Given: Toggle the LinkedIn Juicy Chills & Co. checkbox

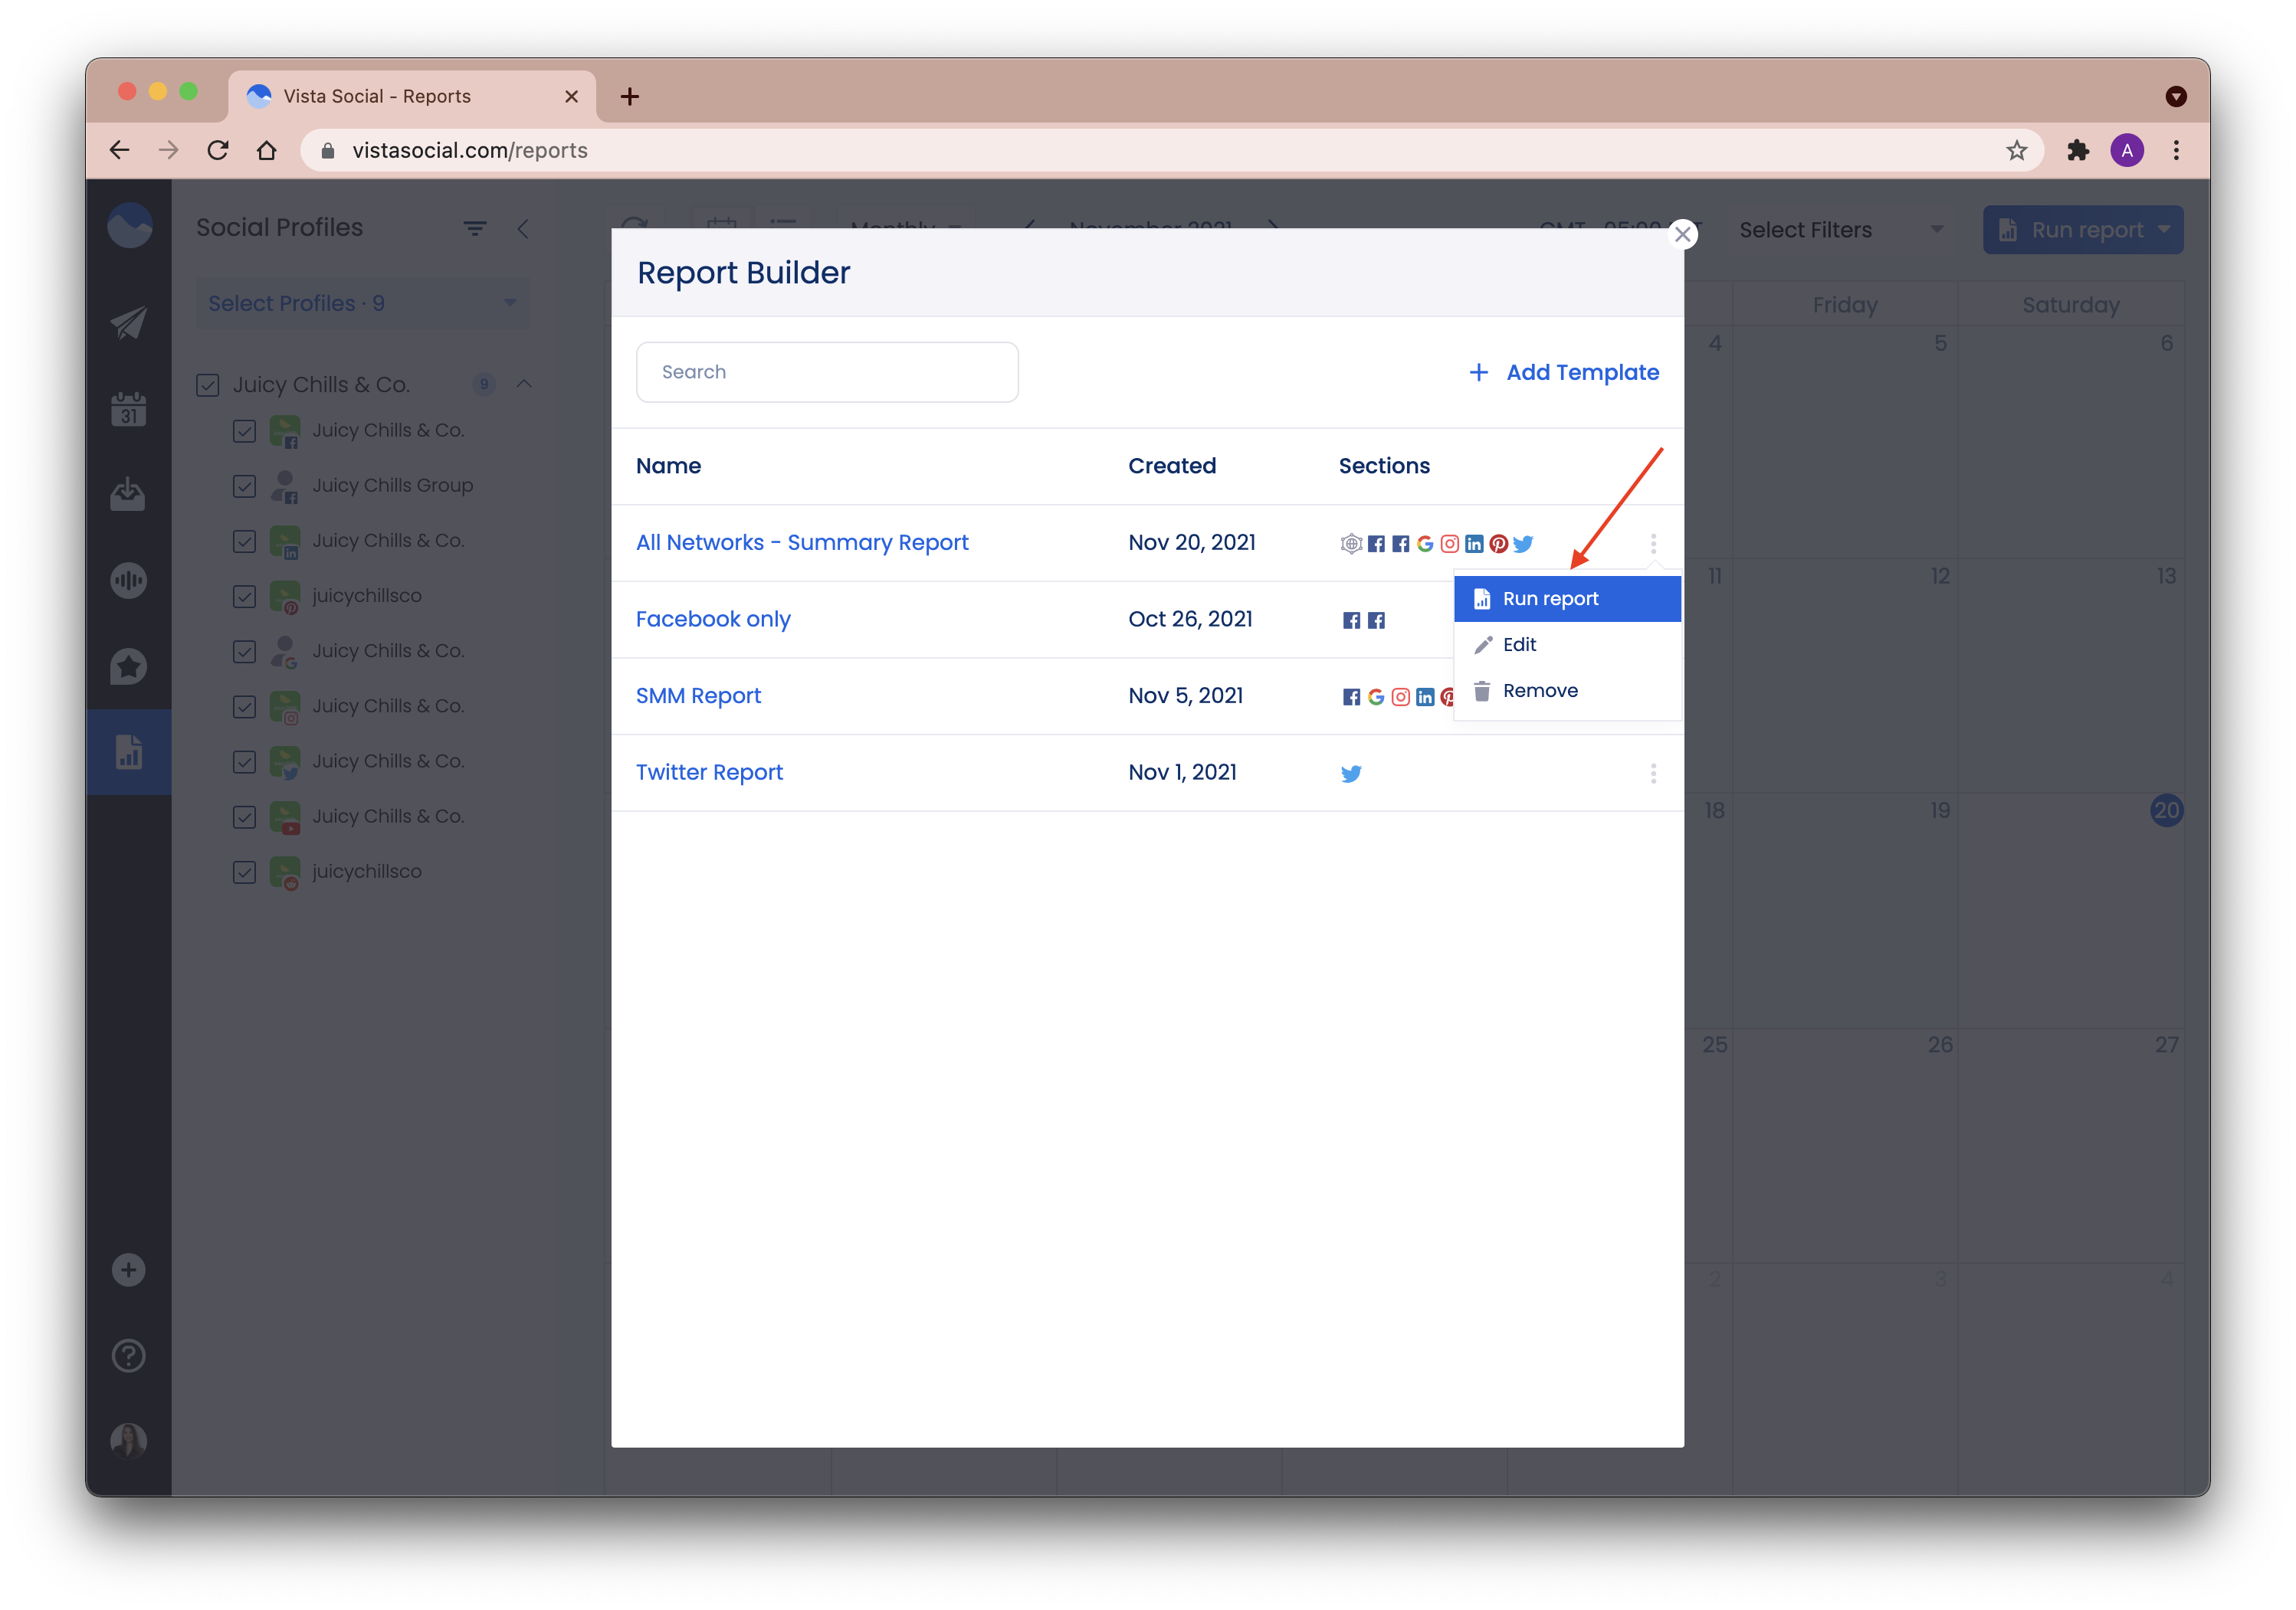Looking at the screenshot, I should tap(244, 541).
